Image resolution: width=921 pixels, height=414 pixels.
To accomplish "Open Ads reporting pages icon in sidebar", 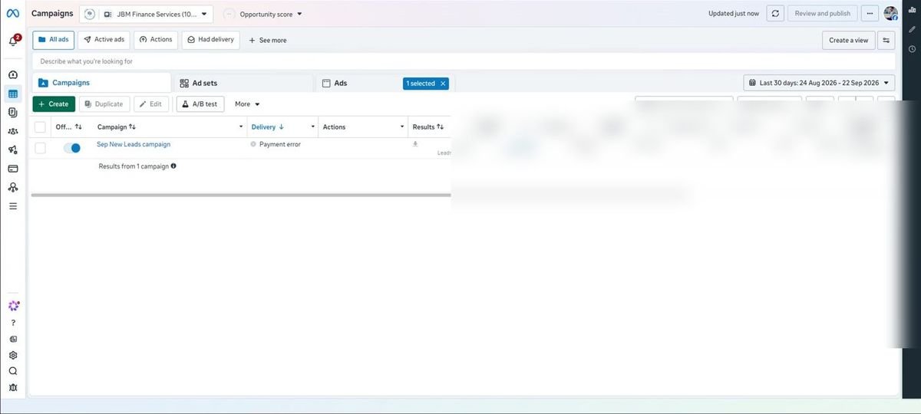I will click(x=13, y=113).
